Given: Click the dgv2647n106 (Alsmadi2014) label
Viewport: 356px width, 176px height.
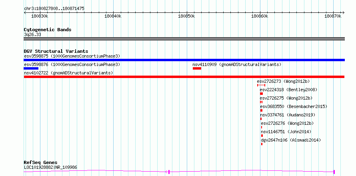Looking at the screenshot, I should click(291, 140).
